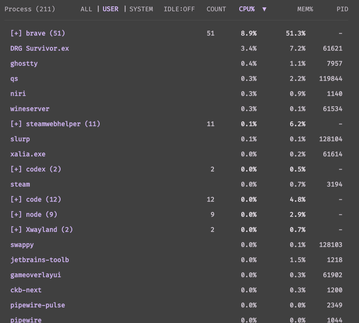The height and width of the screenshot is (323, 359).
Task: Click PID 119844 of qs
Action: click(x=331, y=78)
